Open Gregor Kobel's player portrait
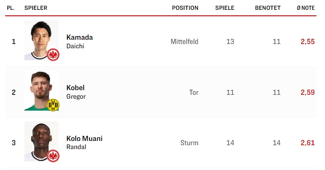The width and height of the screenshot is (325, 170). [x=42, y=91]
